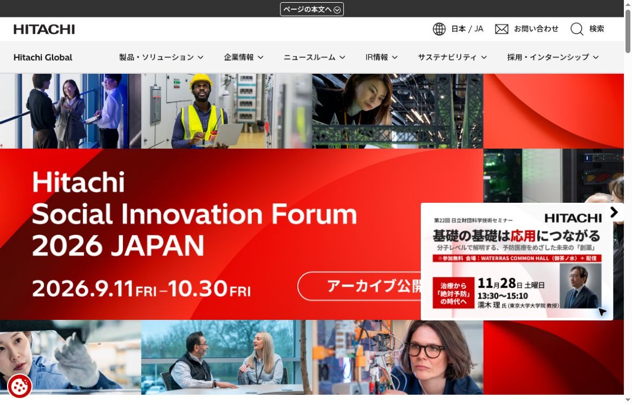Click the vertical page scrollbar thumb
Viewport: 632px width, 405px height.
click(x=628, y=31)
